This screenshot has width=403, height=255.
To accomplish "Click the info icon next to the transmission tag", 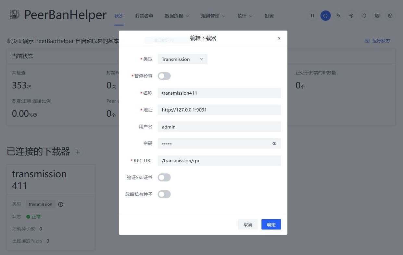I will pyautogui.click(x=61, y=204).
